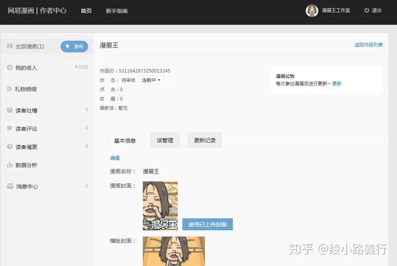The height and width of the screenshot is (266, 397).
Task: Select the 礼物明细 gift icon
Action: (x=10, y=89)
